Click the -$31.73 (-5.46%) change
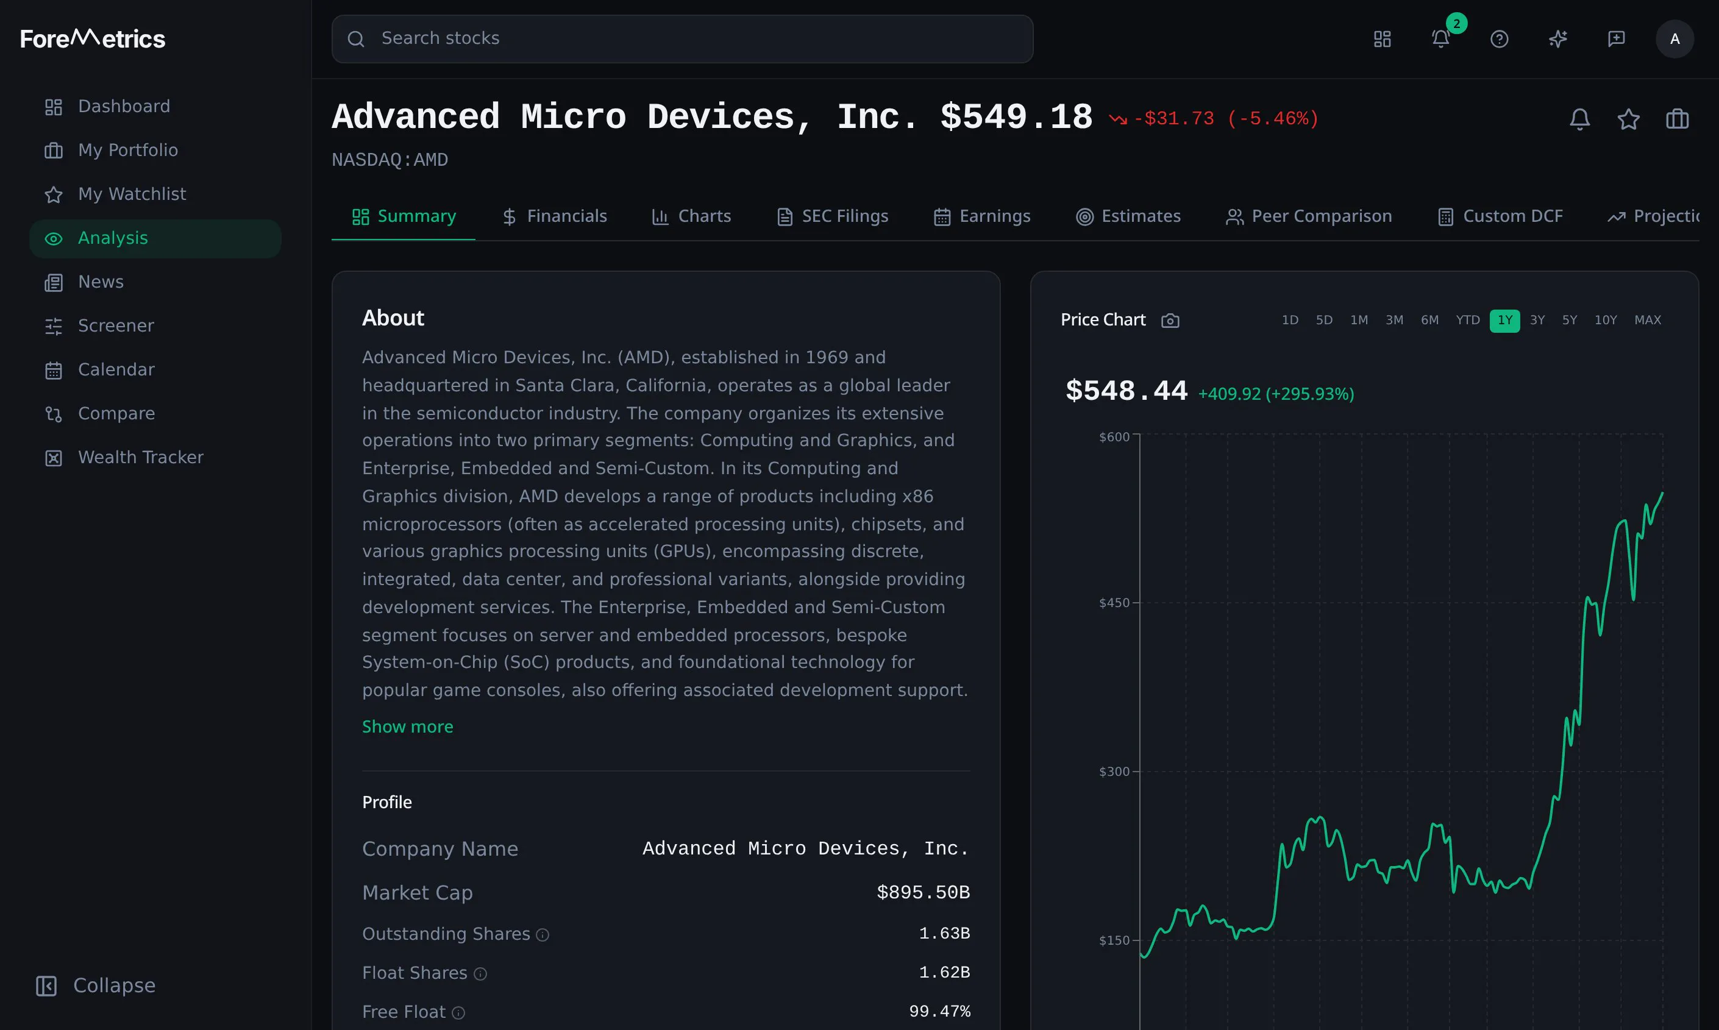The image size is (1719, 1030). pos(1212,119)
